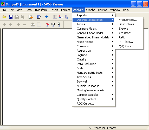The image size is (149, 130).
Task: Choose Q-Q Plots from the submenu
Action: point(129,46)
